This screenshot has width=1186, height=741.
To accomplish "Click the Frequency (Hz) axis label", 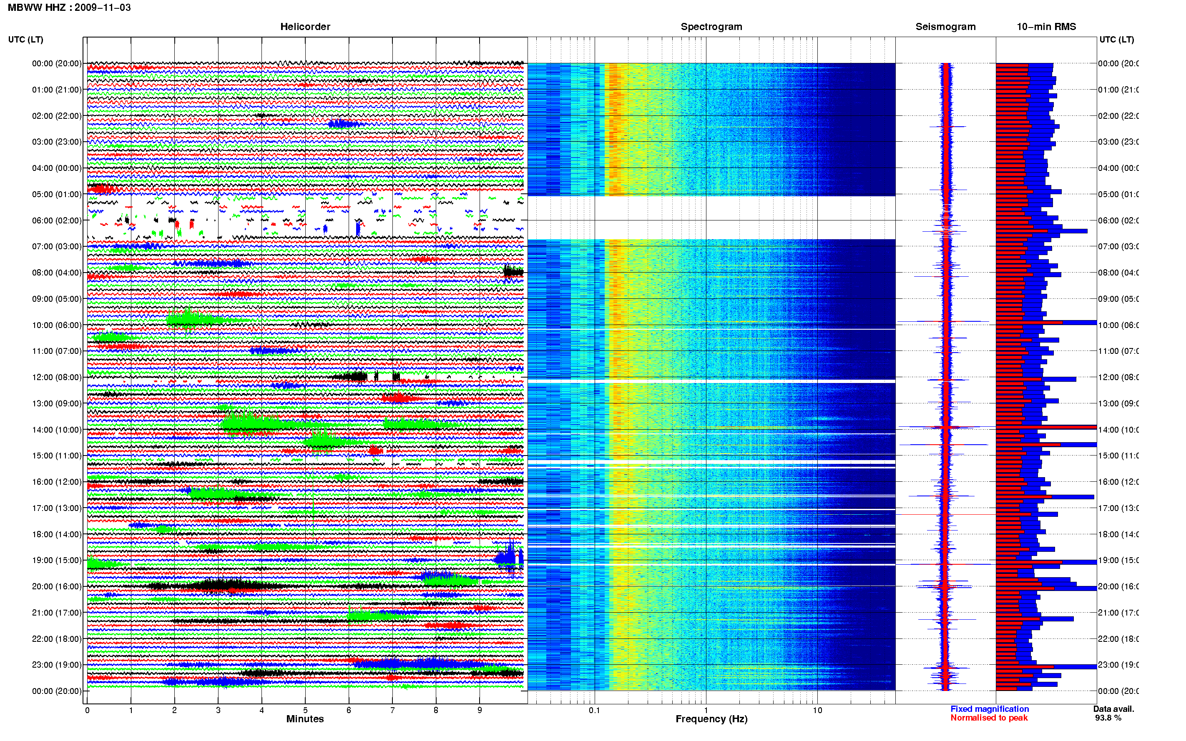I will [711, 719].
